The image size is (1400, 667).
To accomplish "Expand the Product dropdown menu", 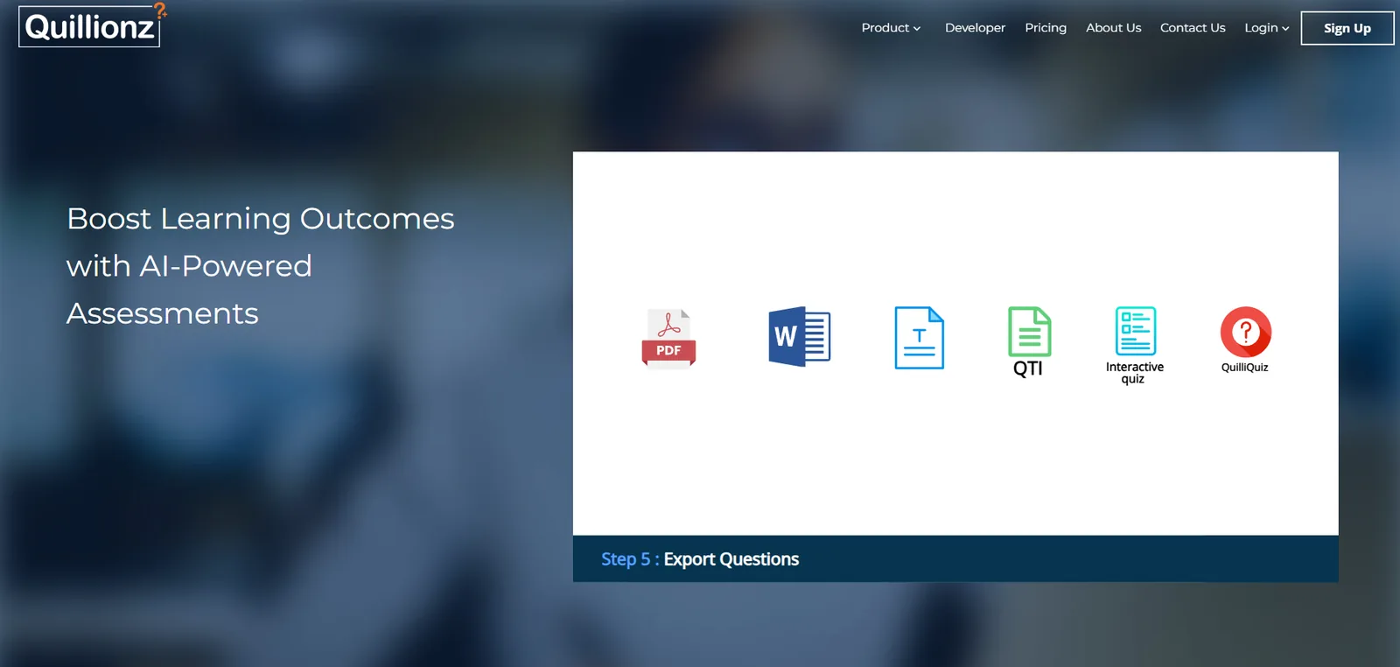I will pos(891,28).
